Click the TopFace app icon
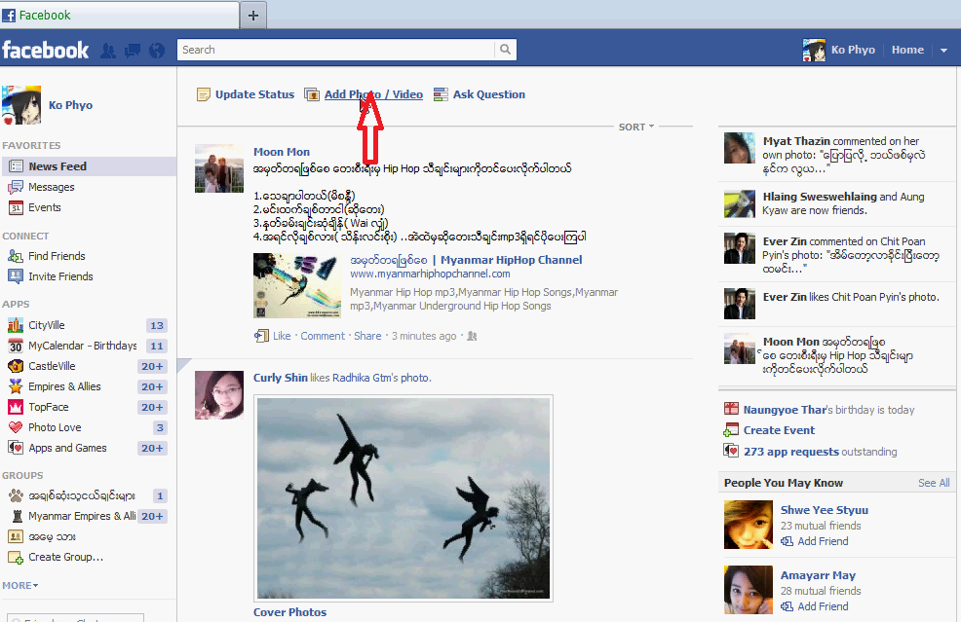Screen dimensions: 961x622 click(16, 407)
